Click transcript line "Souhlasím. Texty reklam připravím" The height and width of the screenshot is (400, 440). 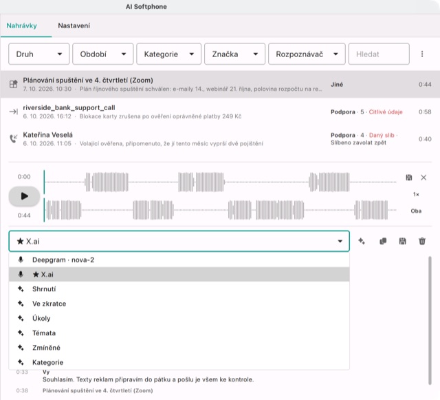tap(148, 379)
